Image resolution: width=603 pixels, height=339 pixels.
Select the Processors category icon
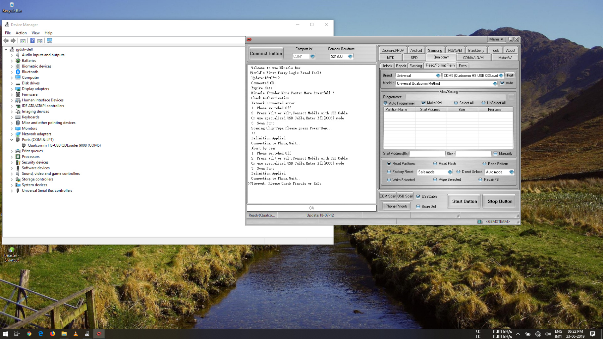click(x=18, y=157)
